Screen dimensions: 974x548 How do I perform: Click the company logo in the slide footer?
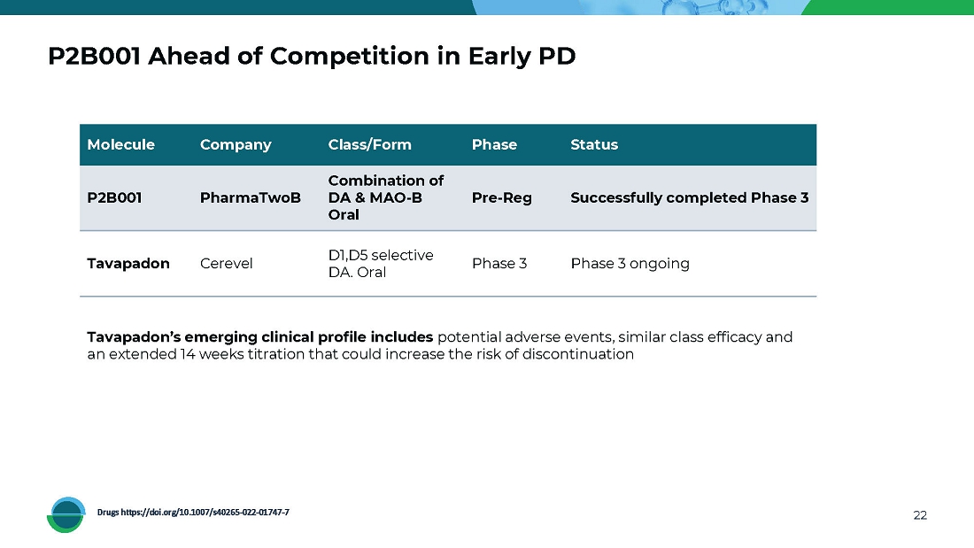click(x=66, y=514)
